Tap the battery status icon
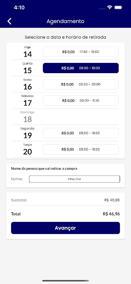Viewport: 131px width, 284px height. [x=119, y=7]
